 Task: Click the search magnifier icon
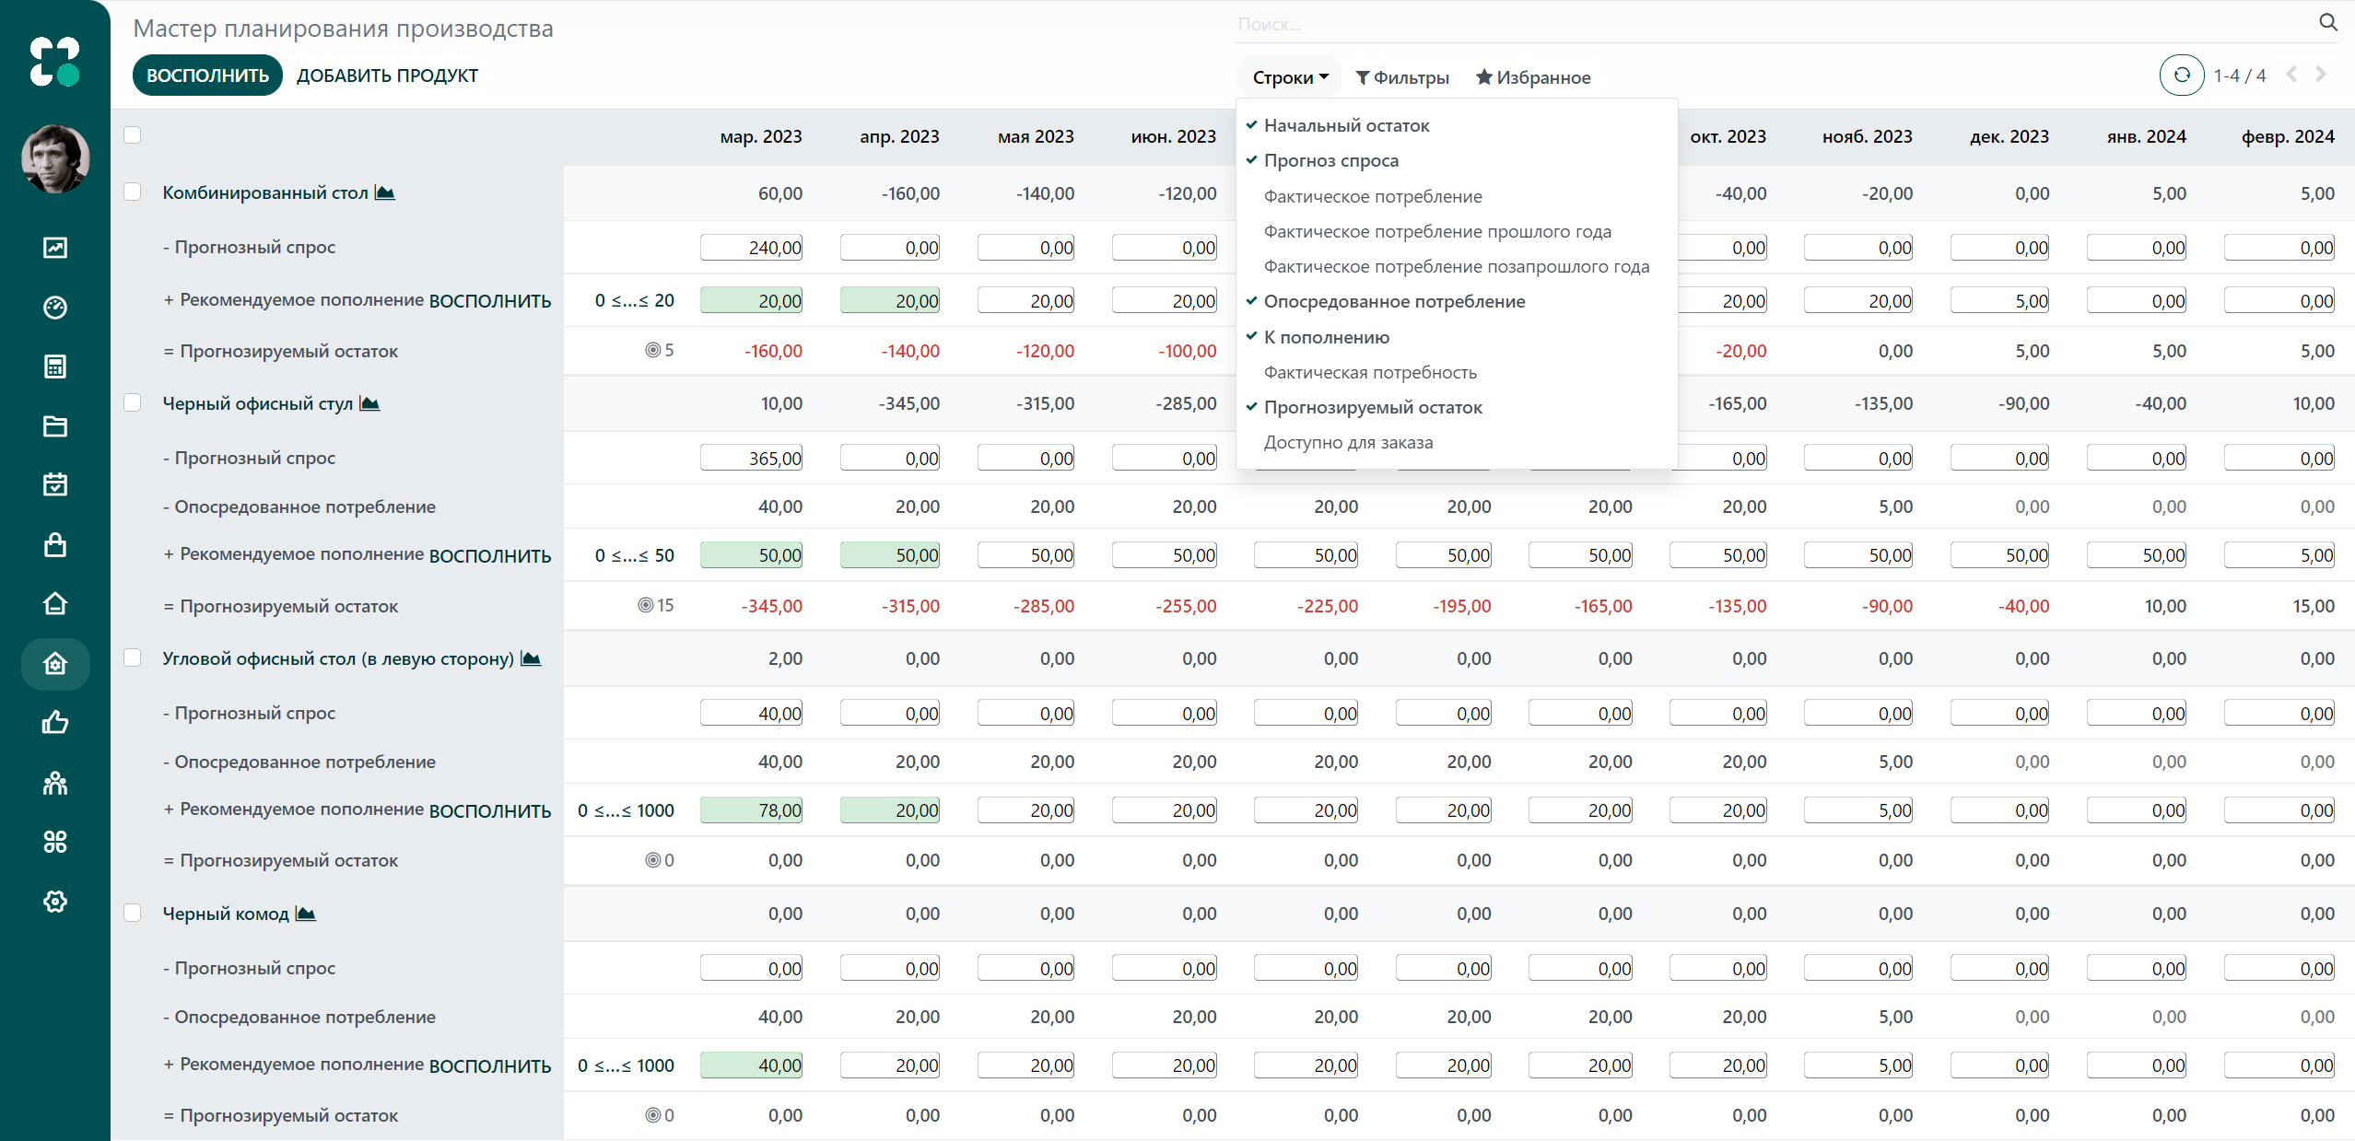[x=2327, y=23]
